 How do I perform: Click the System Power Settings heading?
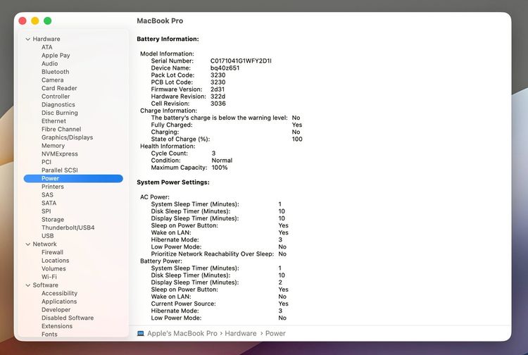point(173,182)
